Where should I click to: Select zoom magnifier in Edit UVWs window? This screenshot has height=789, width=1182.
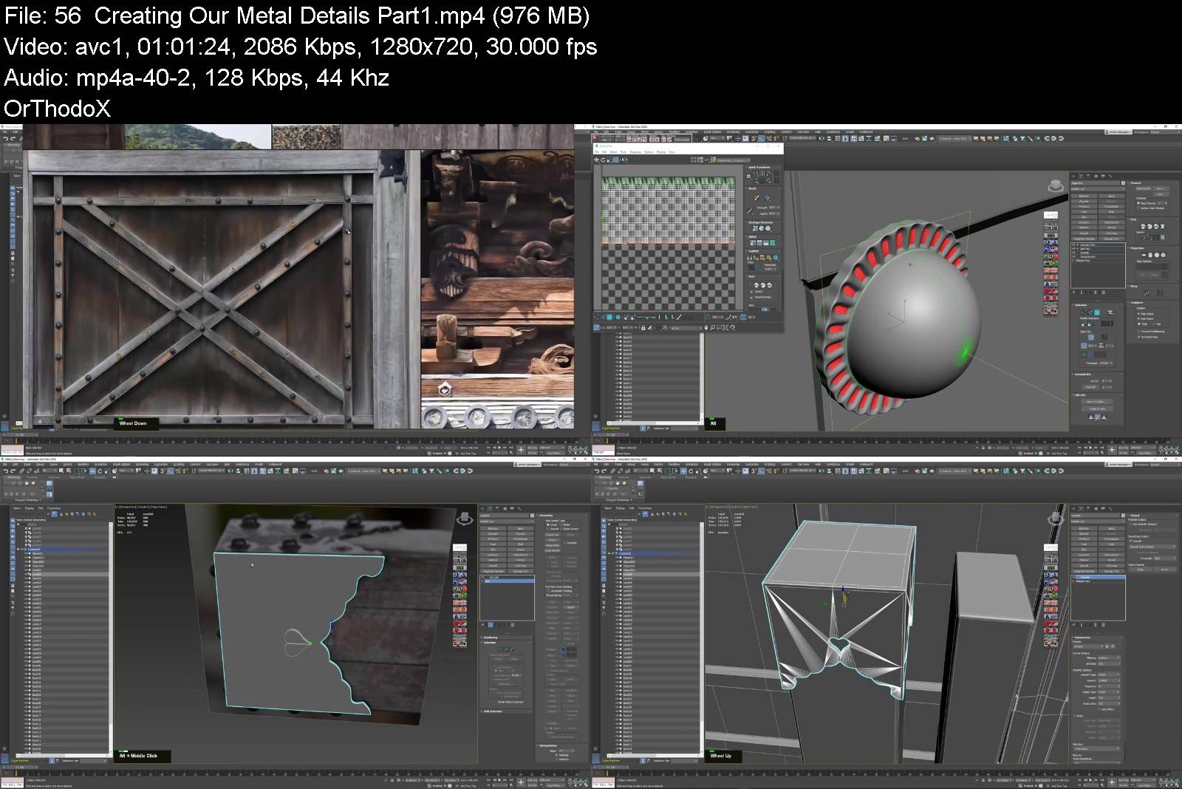click(712, 328)
